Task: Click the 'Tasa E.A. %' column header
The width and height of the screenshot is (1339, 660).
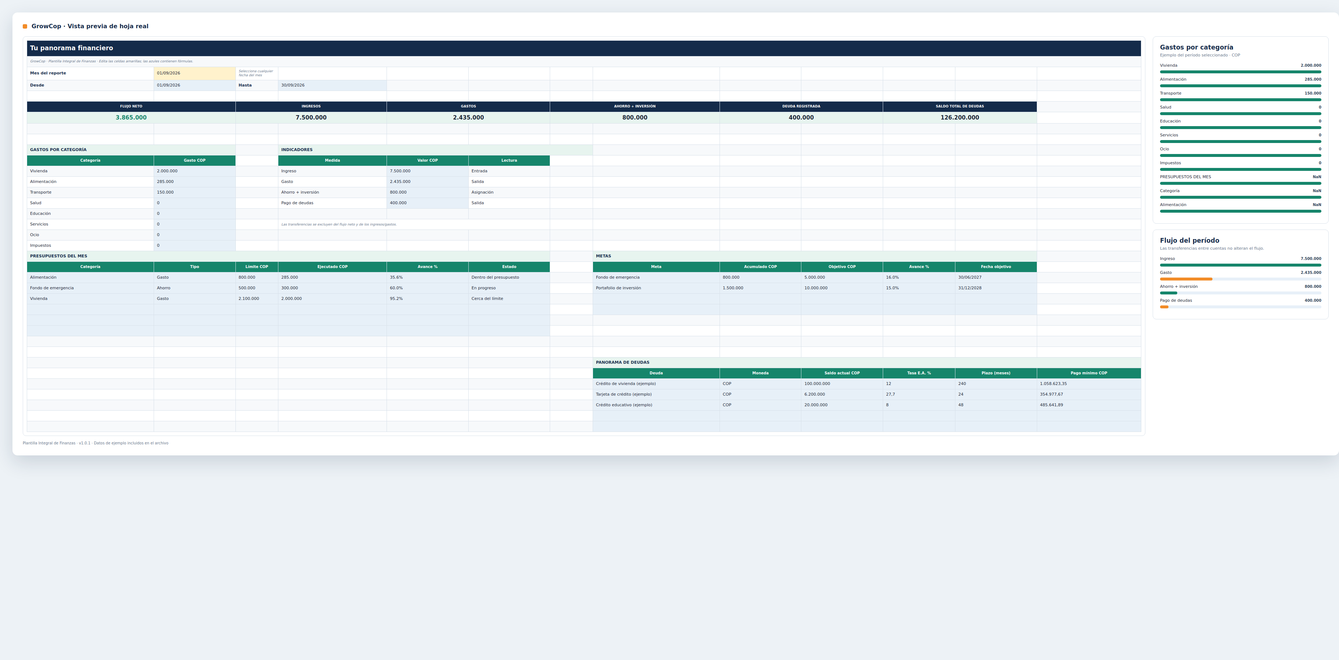Action: pos(918,373)
